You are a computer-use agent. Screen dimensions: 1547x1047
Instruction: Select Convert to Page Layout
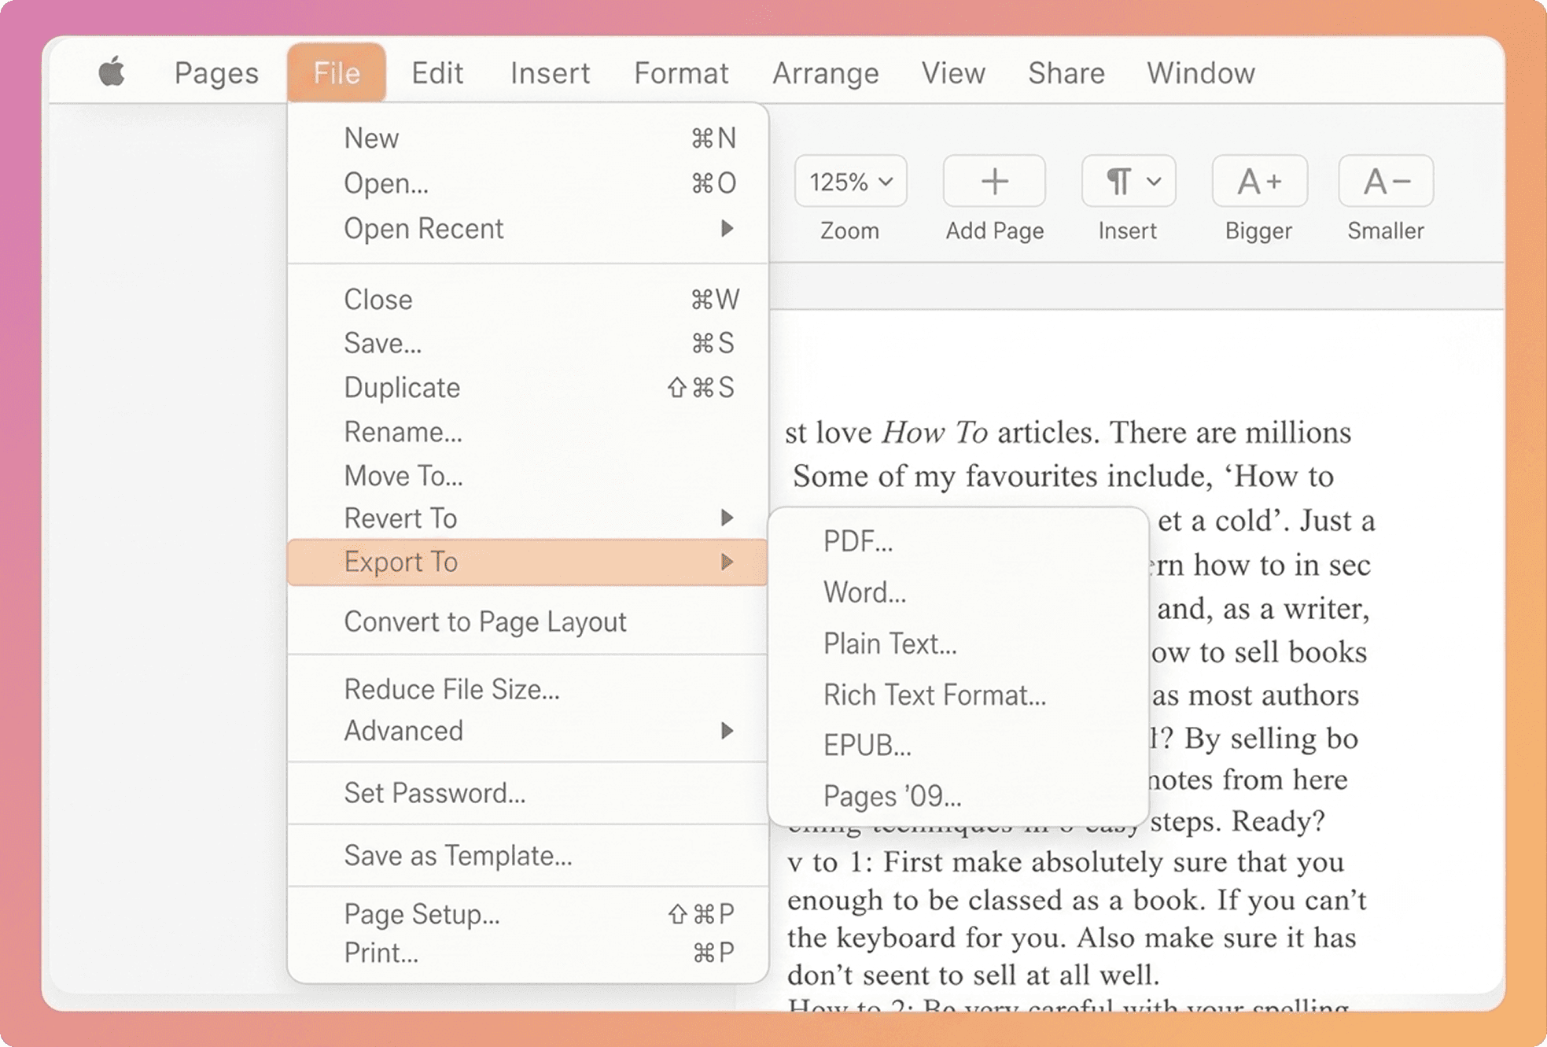click(x=528, y=621)
